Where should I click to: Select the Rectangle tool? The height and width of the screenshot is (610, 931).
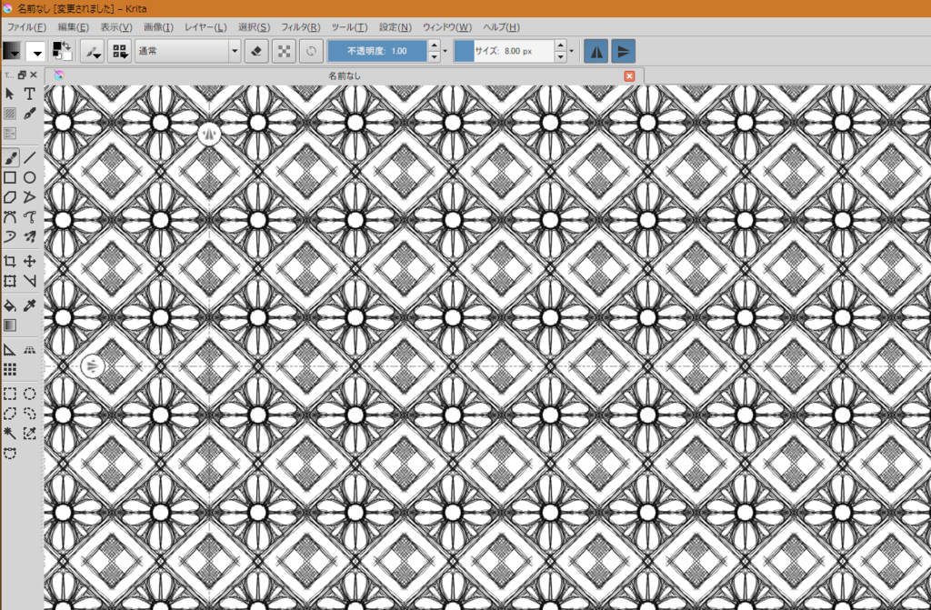pyautogui.click(x=10, y=177)
